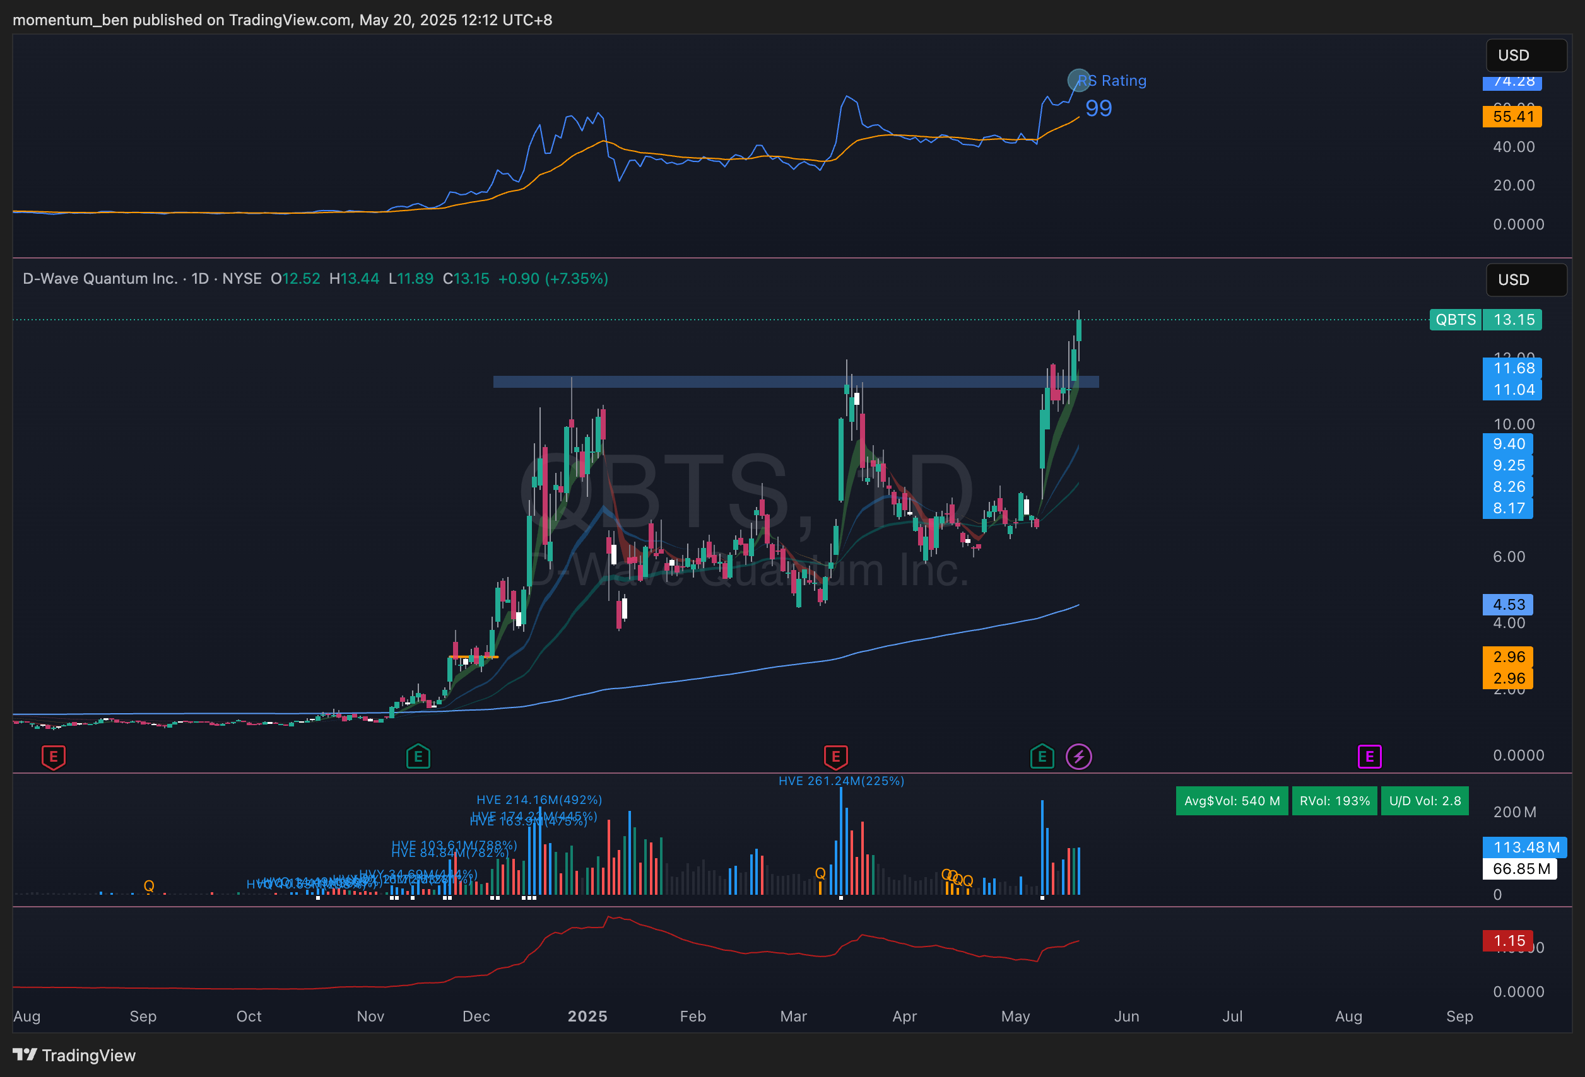1585x1077 pixels.
Task: Click the red earnings E icon near August
Action: (x=53, y=757)
